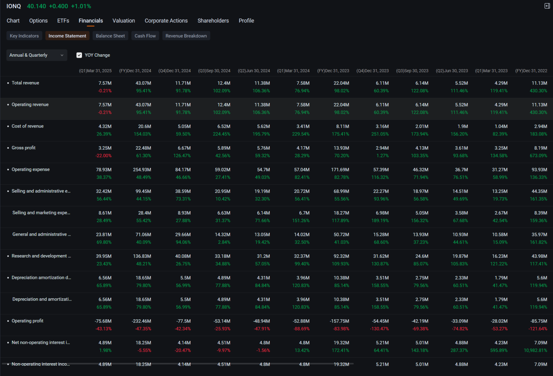
Task: Click Gross profit change -22.00%
Action: 104,156
